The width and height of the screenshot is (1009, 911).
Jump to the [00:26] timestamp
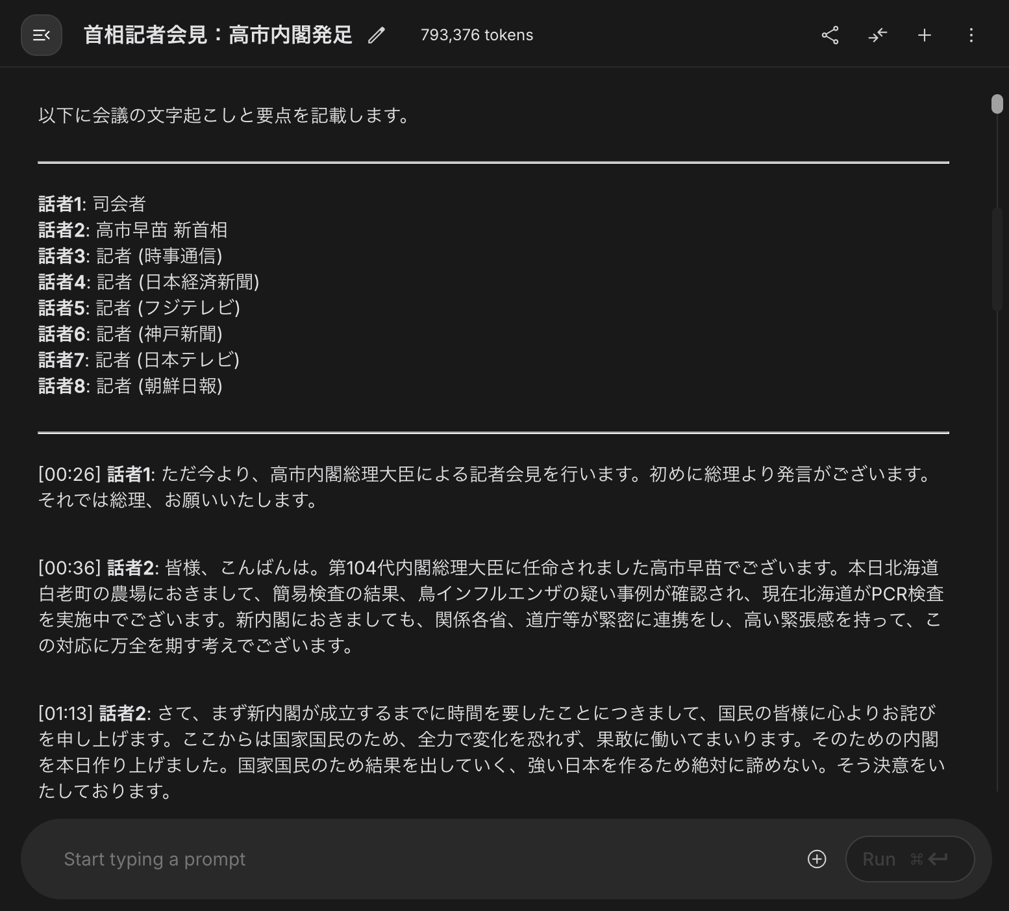[69, 474]
